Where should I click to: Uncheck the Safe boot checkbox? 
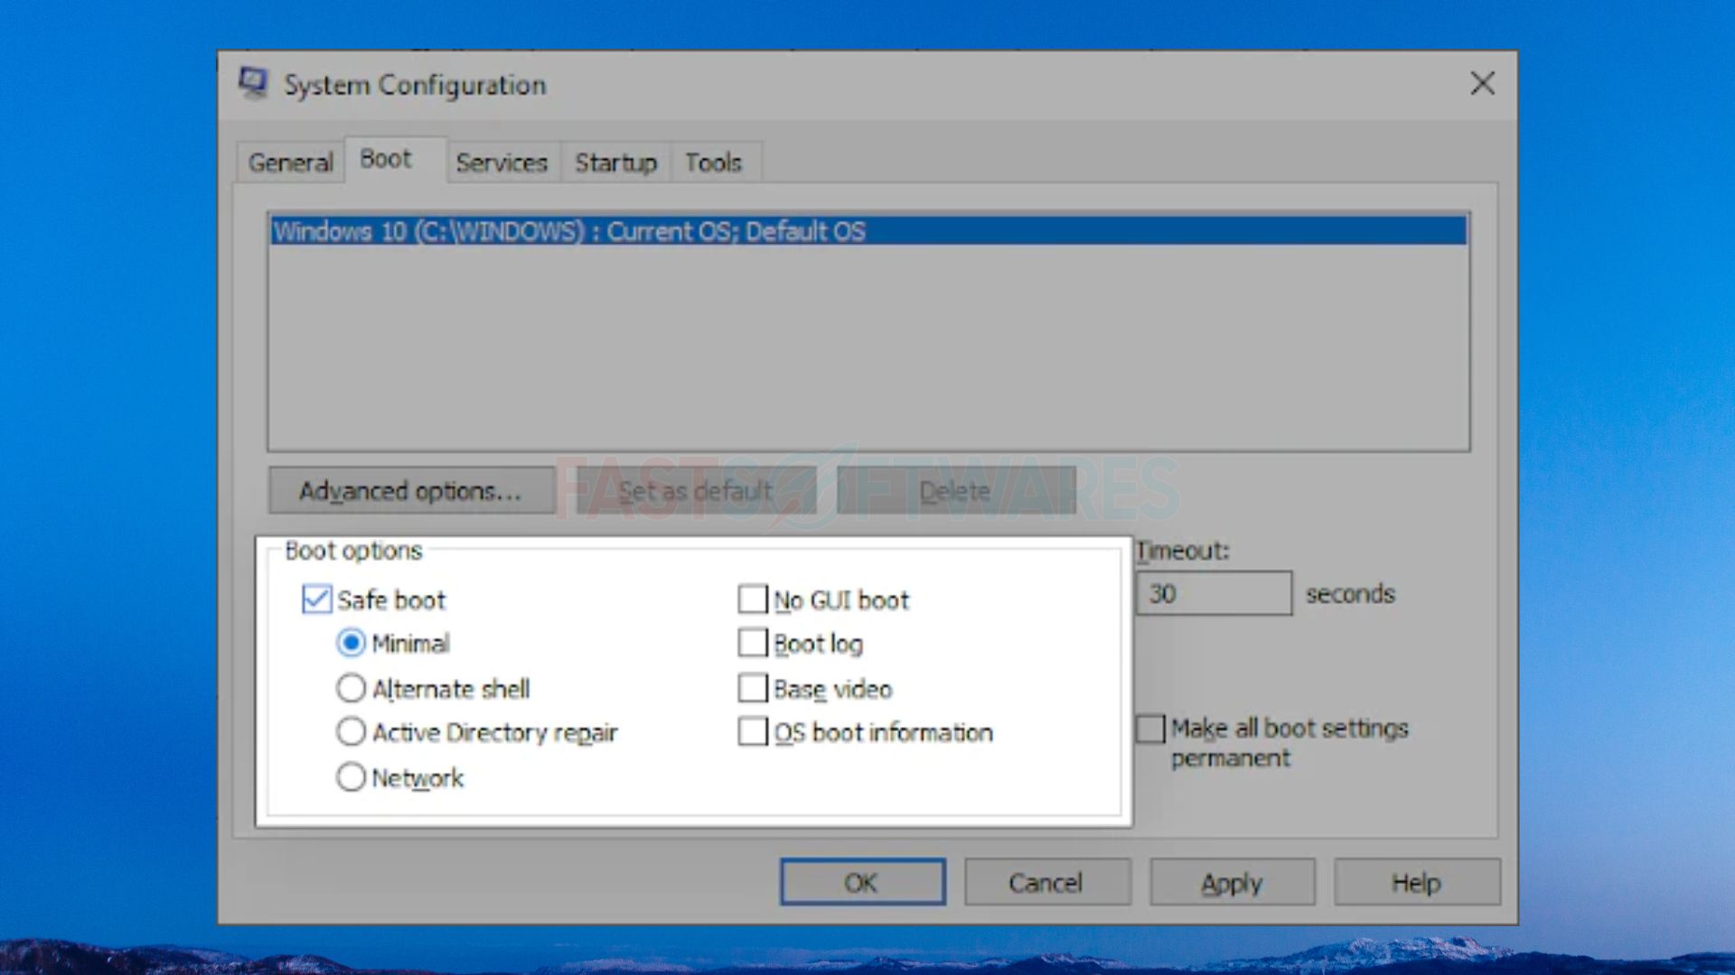pos(316,599)
